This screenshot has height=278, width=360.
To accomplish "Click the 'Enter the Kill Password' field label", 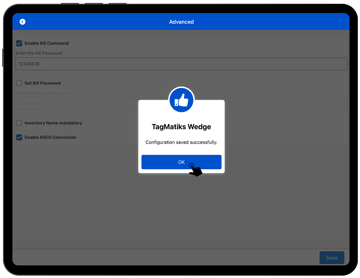I will [x=39, y=53].
